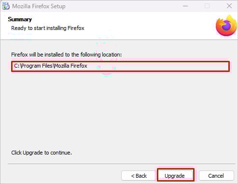The image size is (238, 184).
Task: Click the Firefox logo in the header
Action: click(x=226, y=26)
